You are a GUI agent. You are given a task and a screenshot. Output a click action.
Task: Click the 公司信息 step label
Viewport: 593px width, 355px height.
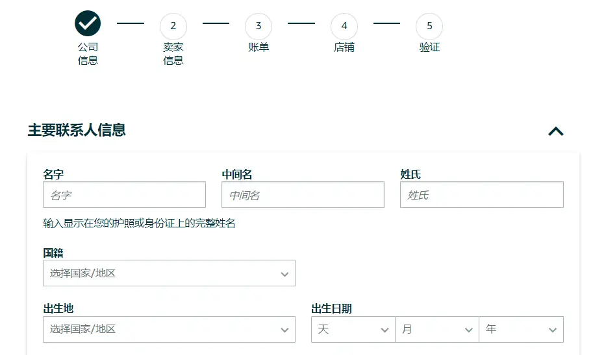tap(88, 54)
